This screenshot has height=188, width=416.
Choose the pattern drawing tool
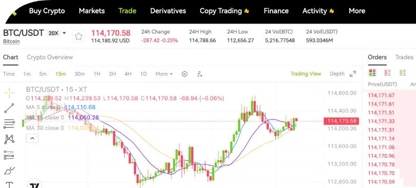9,139
